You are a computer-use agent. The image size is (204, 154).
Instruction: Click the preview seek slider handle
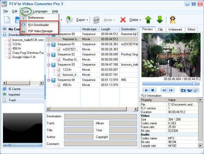194,84
